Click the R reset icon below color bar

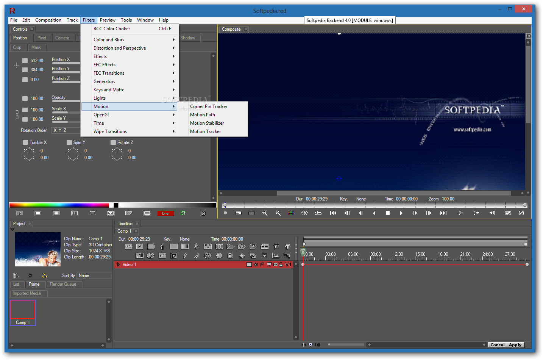click(20, 213)
